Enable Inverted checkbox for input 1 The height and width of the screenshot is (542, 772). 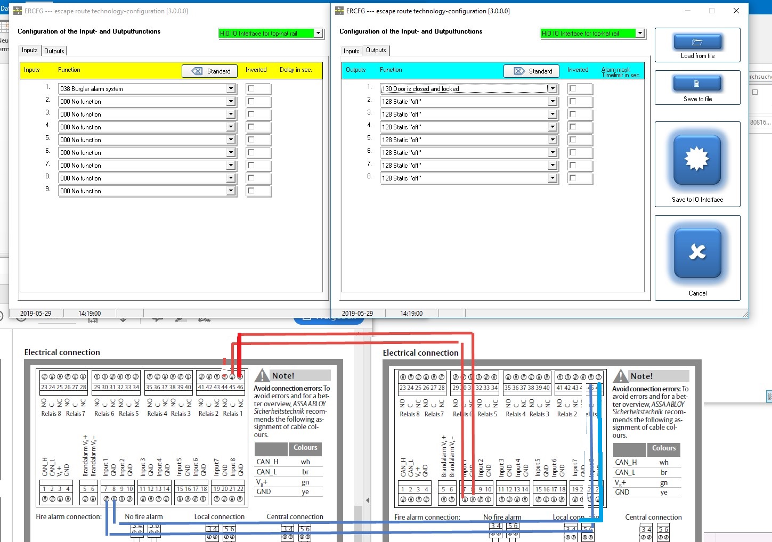coord(251,88)
